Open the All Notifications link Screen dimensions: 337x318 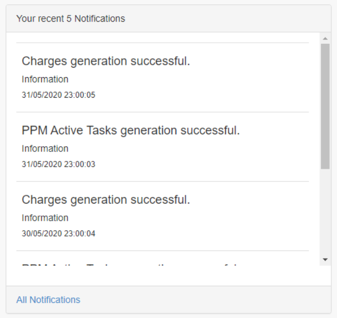pos(48,300)
